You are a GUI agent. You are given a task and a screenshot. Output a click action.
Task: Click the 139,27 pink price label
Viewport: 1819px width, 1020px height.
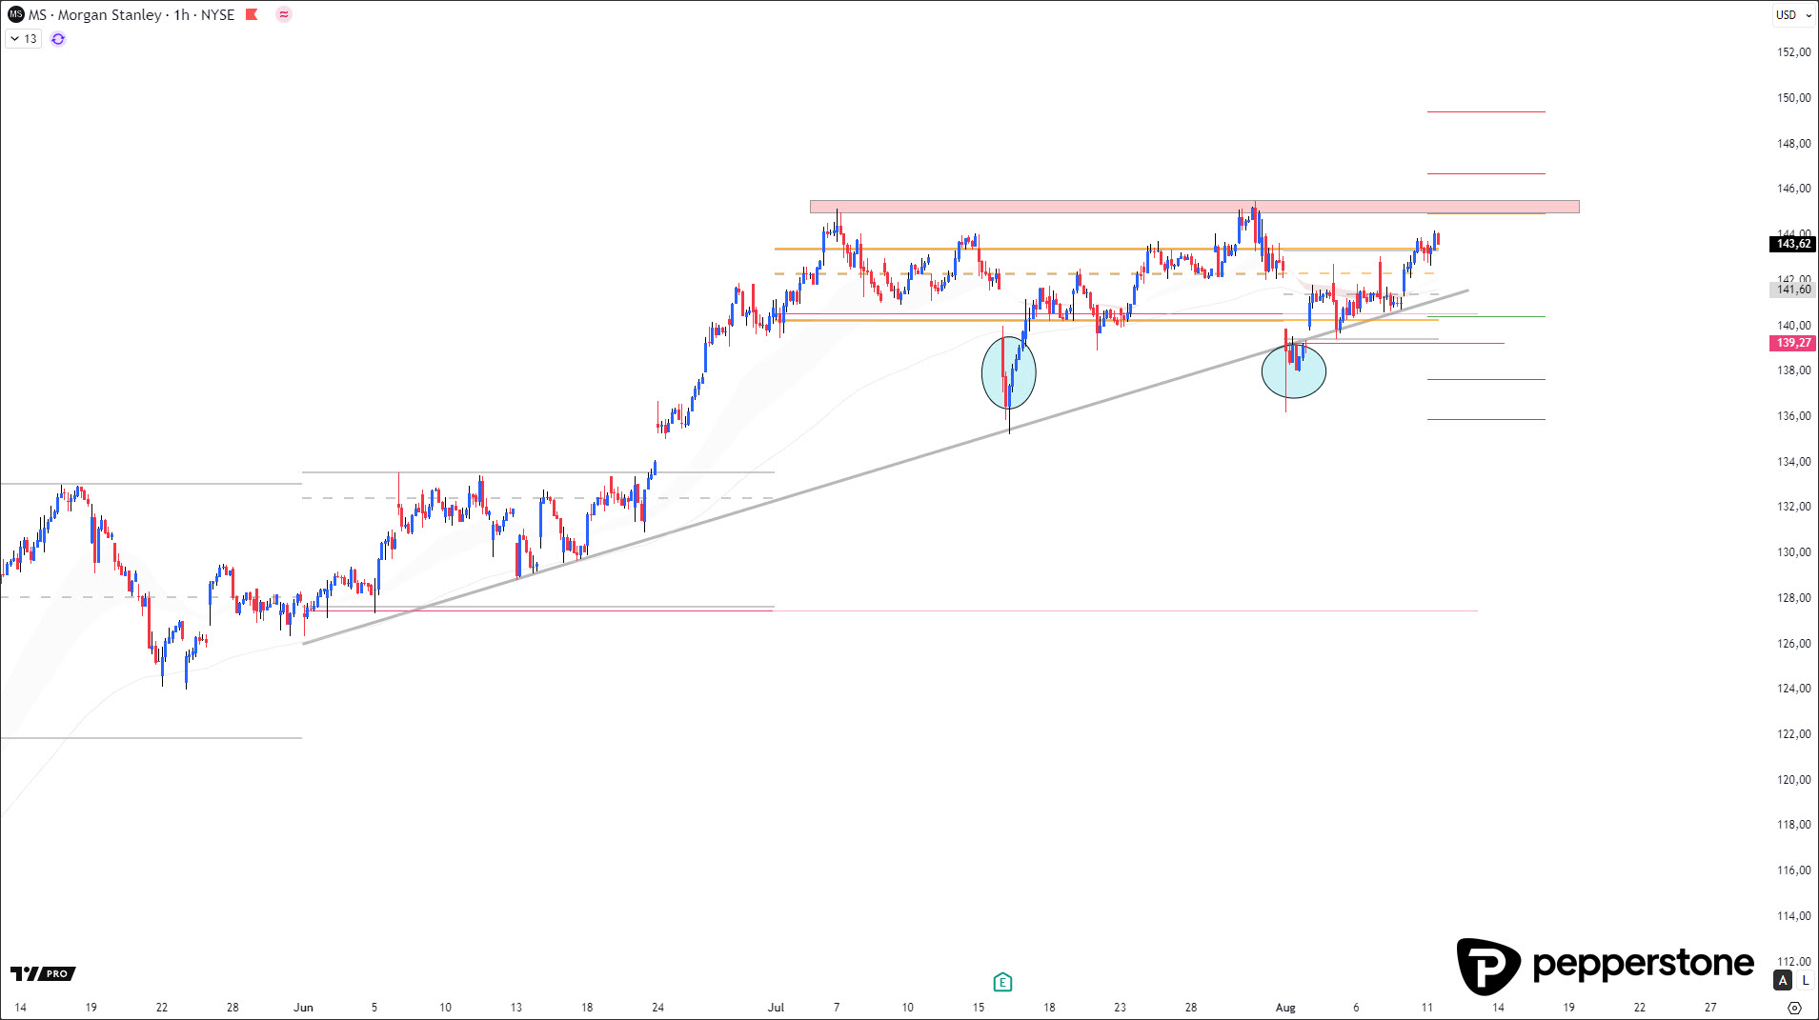tap(1792, 343)
